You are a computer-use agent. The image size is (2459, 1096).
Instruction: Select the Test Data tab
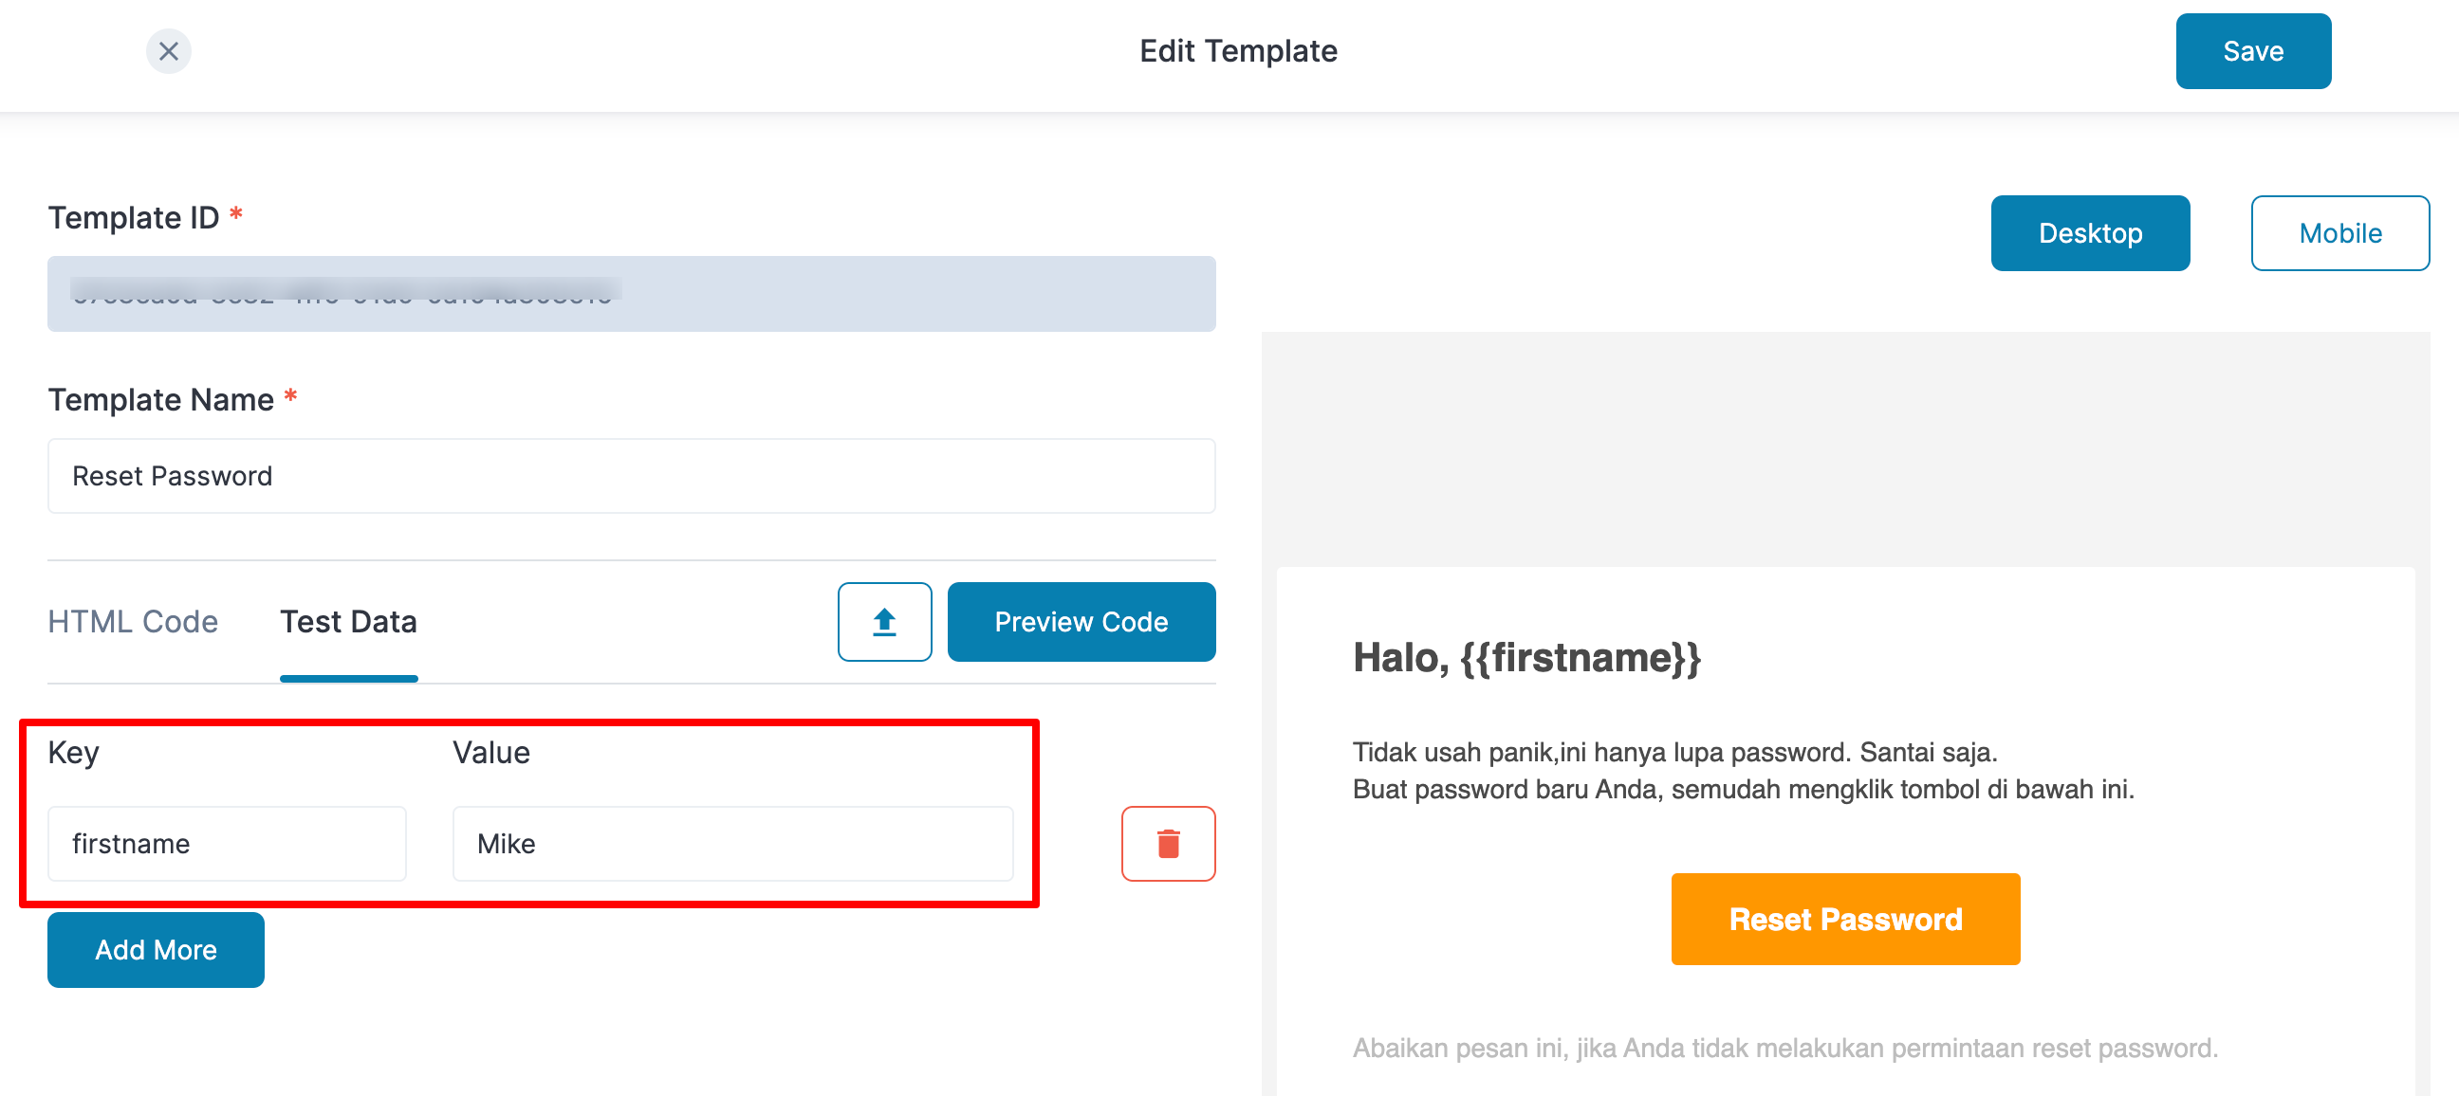tap(348, 621)
